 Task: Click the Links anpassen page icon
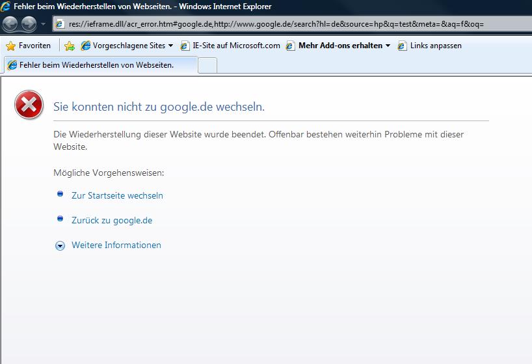point(402,46)
